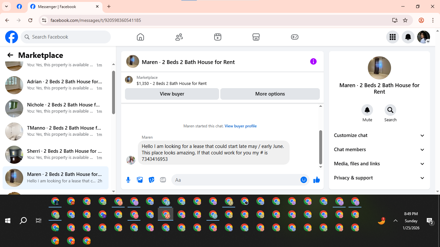Click the install app icon in address bar

(x=395, y=20)
